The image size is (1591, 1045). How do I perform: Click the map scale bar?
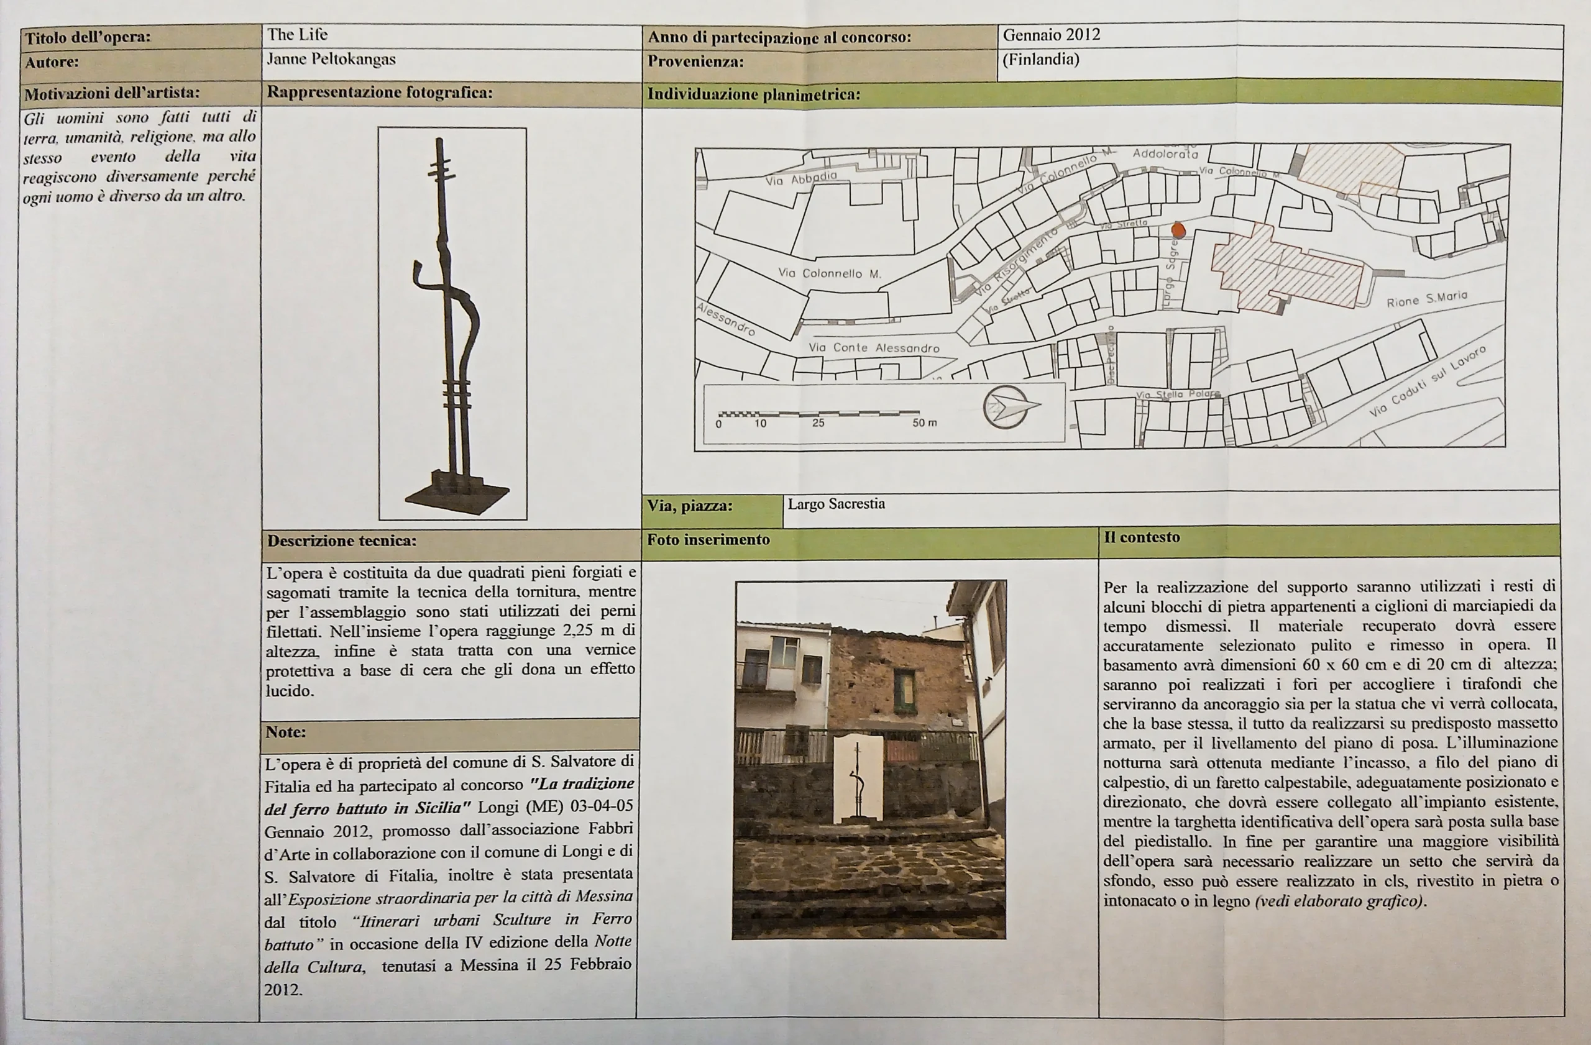tap(819, 414)
